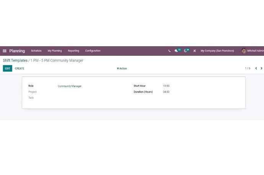Navigate to Shift Templates breadcrumb

15,60
